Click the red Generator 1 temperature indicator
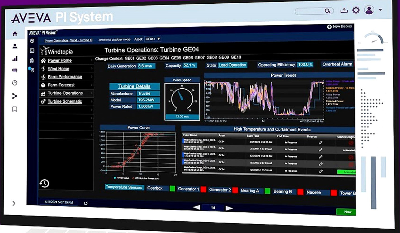This screenshot has width=400, height=233. 203,189
